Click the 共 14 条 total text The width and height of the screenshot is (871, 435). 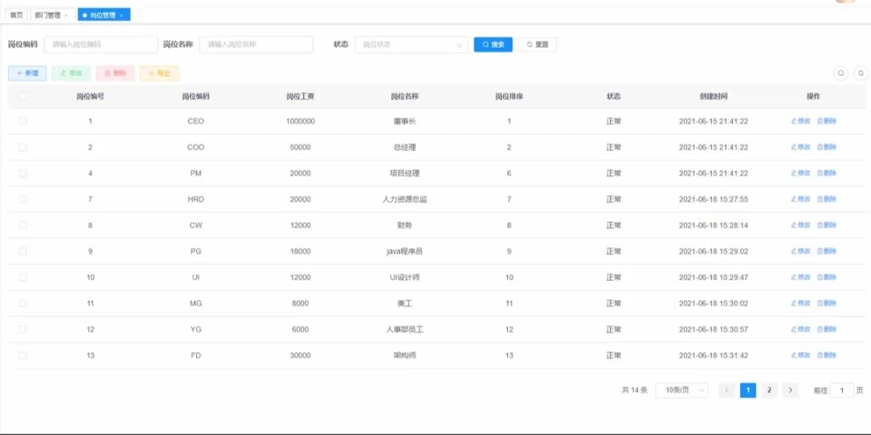(x=635, y=391)
